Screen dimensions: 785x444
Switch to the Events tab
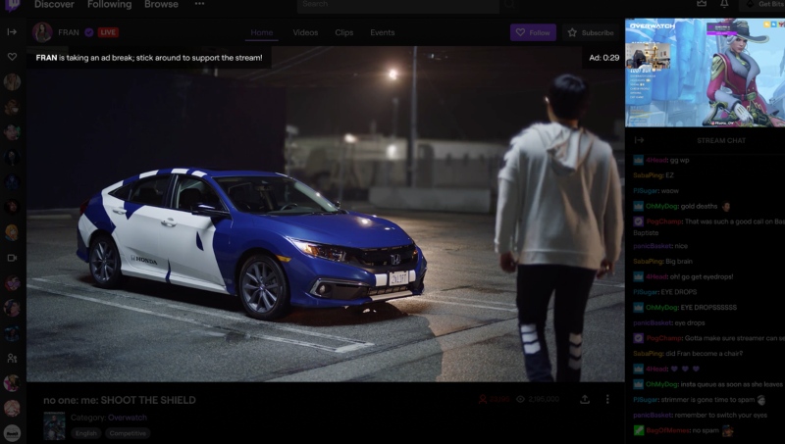pyautogui.click(x=383, y=32)
